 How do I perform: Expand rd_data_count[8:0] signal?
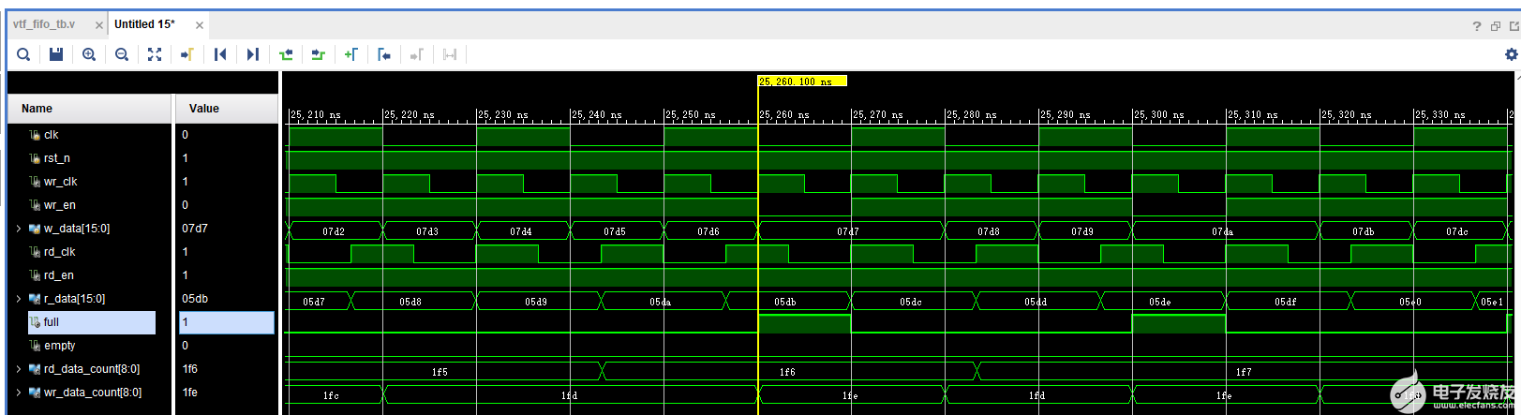19,369
